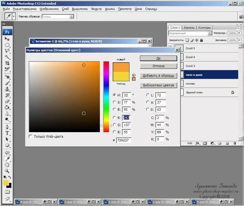Select the Magic Wand tool
This screenshot has width=244, height=206.
tap(7, 57)
